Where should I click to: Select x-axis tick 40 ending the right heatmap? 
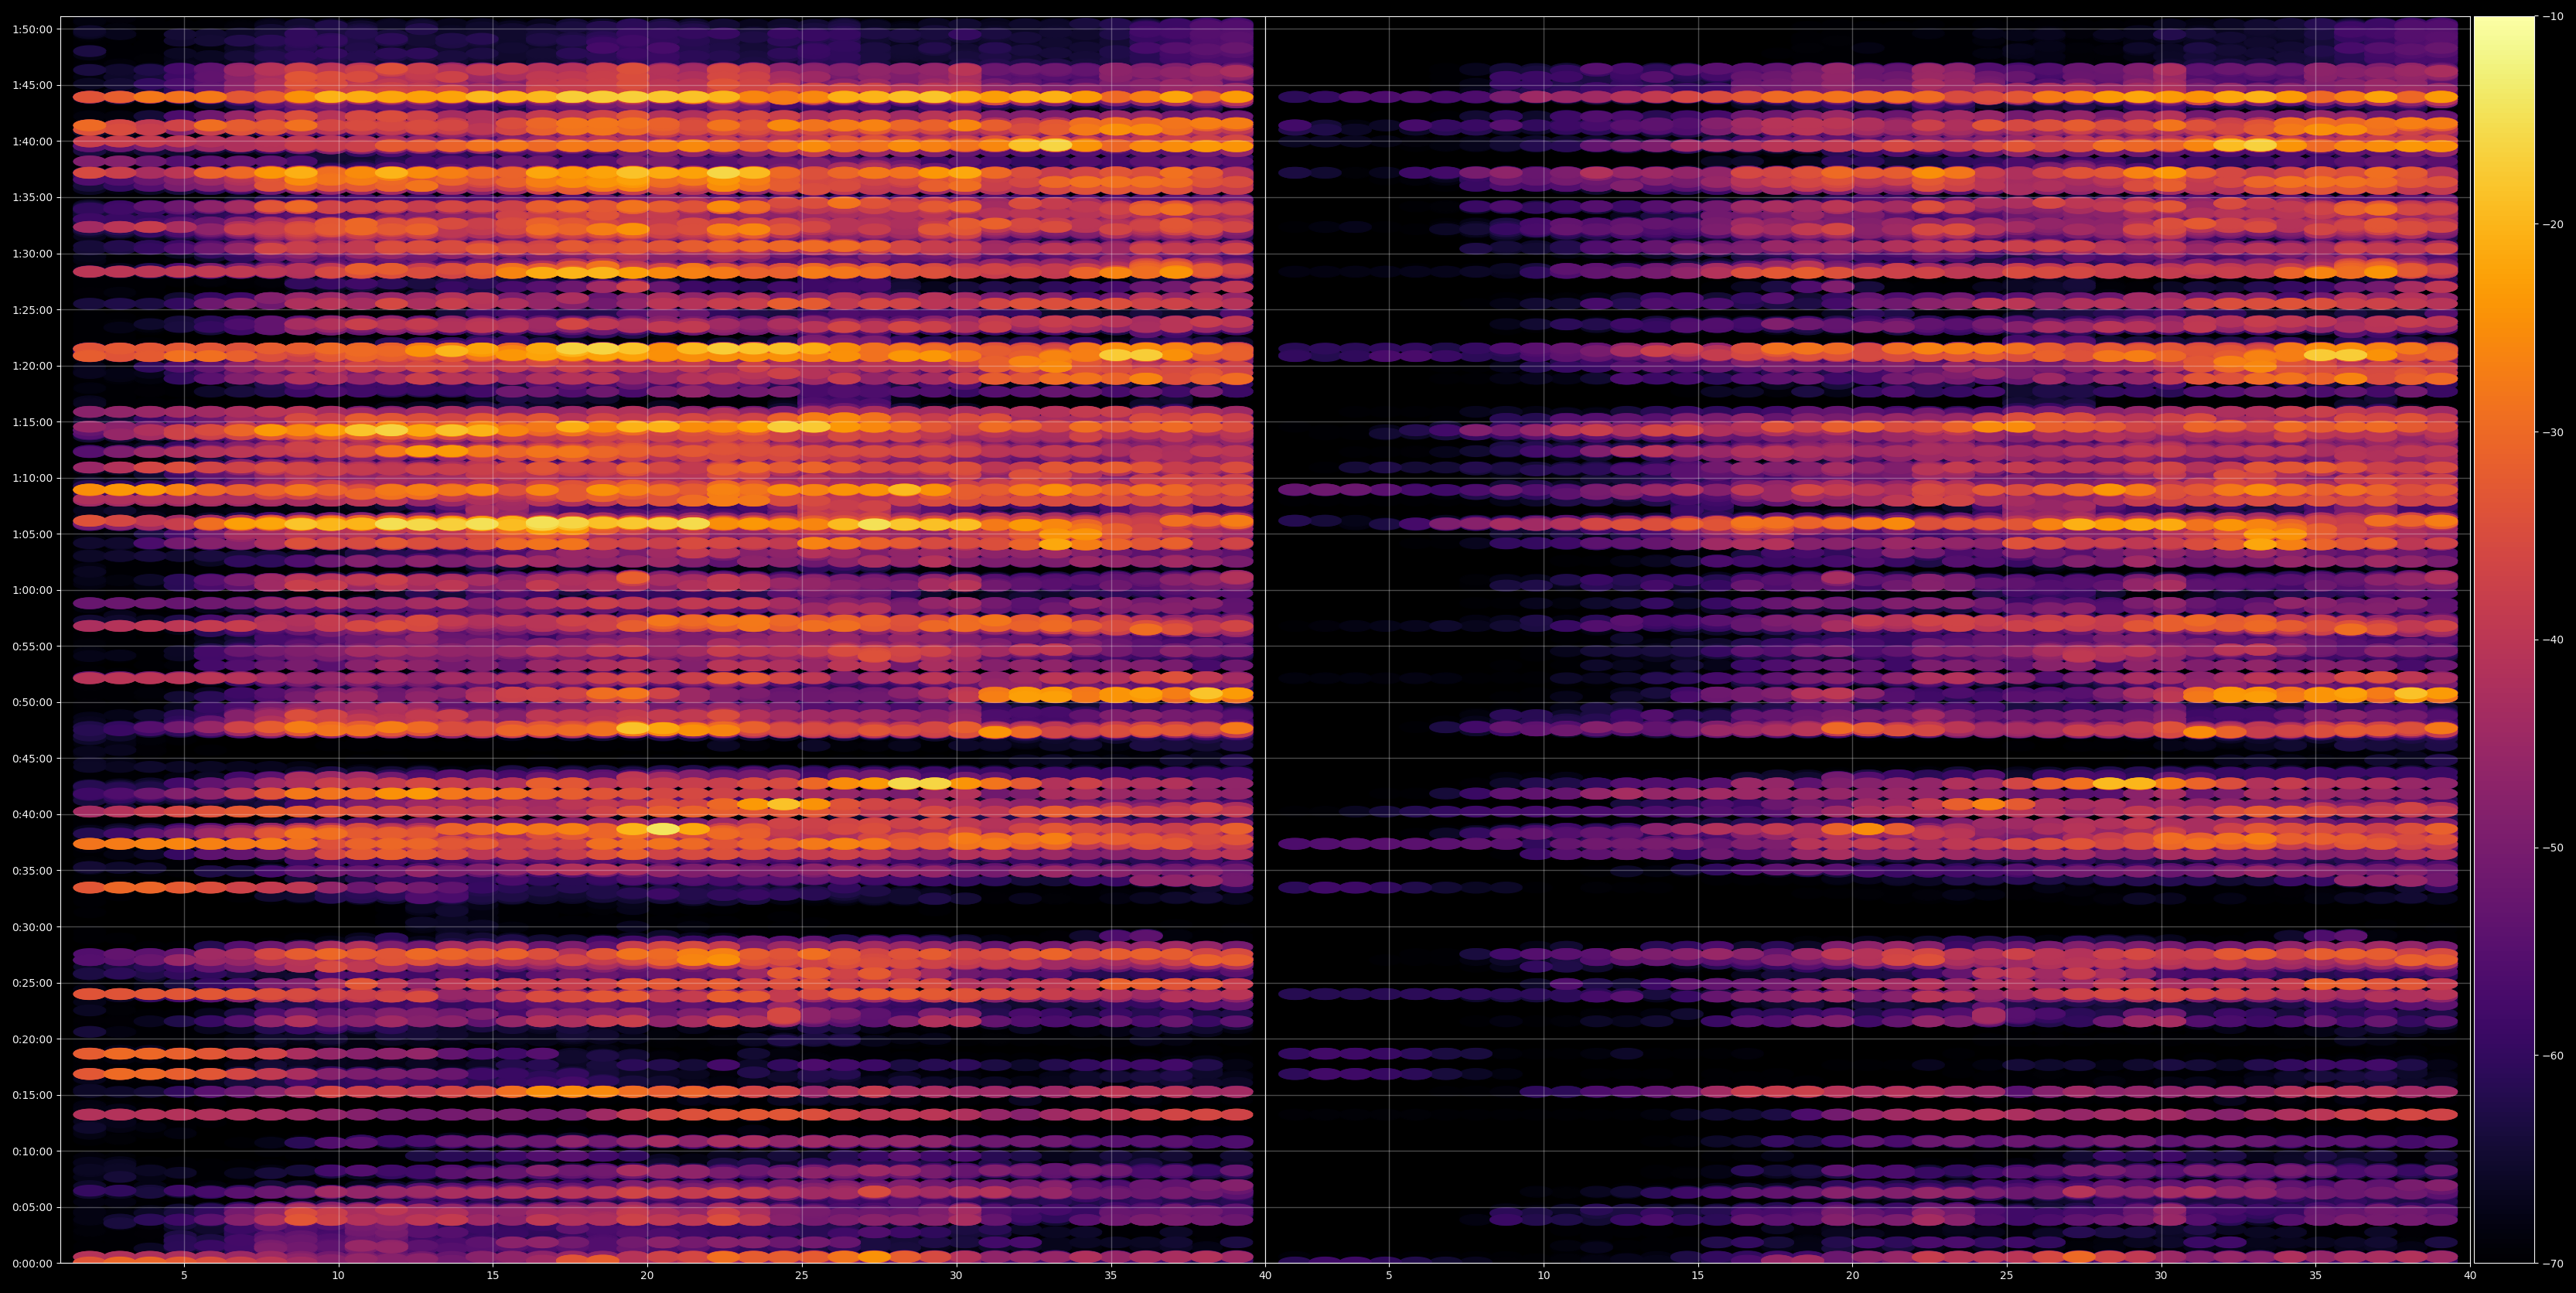pyautogui.click(x=2470, y=1276)
